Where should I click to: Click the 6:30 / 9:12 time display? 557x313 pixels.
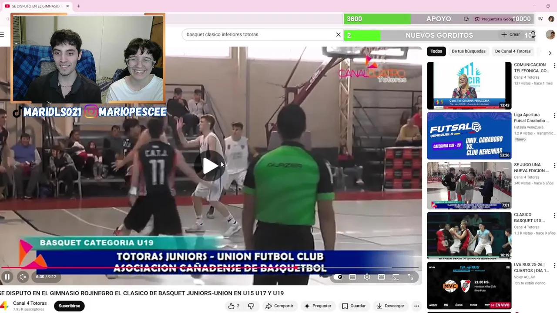click(46, 277)
